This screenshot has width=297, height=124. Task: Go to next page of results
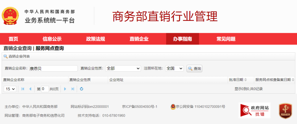pyautogui.click(x=65, y=89)
